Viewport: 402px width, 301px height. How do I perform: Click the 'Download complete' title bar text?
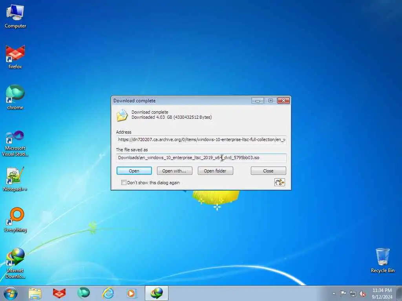(x=134, y=101)
